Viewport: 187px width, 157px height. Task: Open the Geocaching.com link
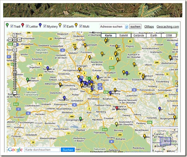168,26
